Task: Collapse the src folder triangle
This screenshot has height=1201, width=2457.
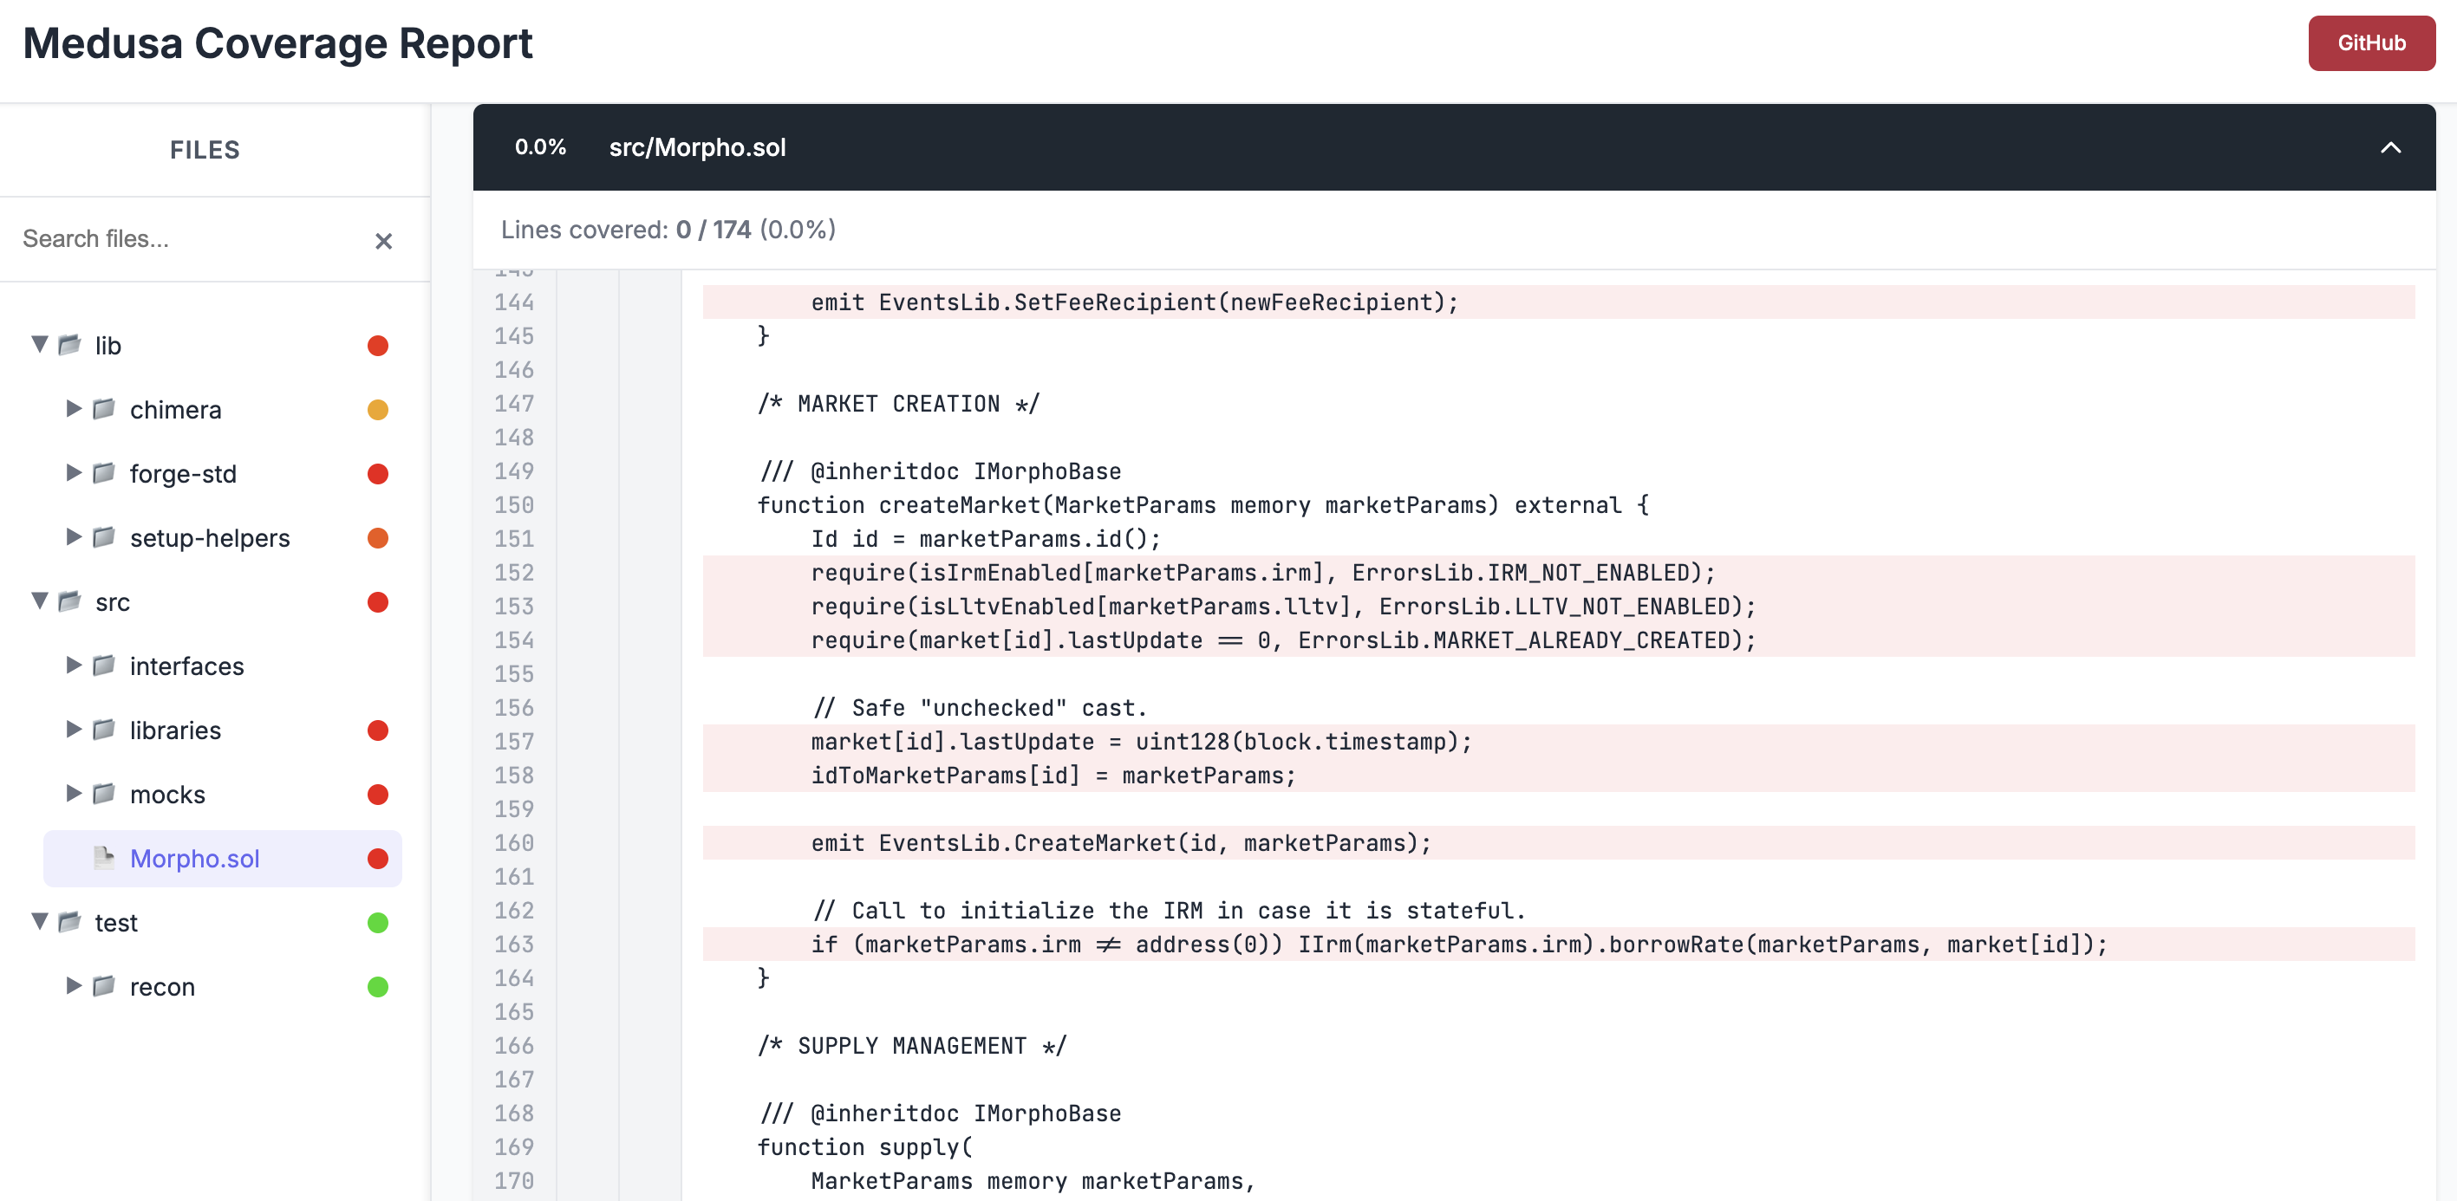Action: coord(39,600)
